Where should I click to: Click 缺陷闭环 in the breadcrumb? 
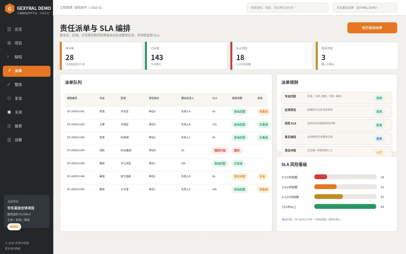pos(81,8)
